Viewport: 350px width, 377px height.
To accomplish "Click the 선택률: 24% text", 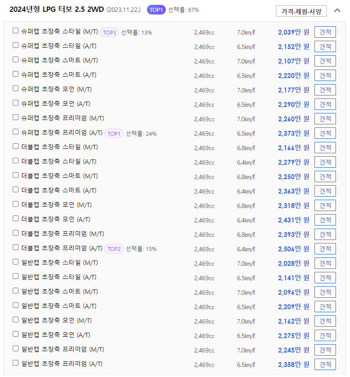I will 141,134.
